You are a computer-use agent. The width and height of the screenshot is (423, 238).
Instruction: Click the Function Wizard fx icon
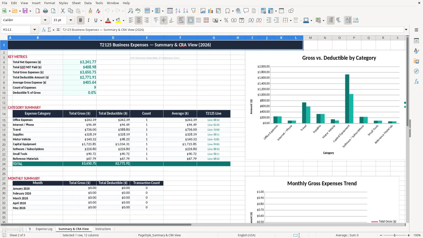pyautogui.click(x=44, y=30)
